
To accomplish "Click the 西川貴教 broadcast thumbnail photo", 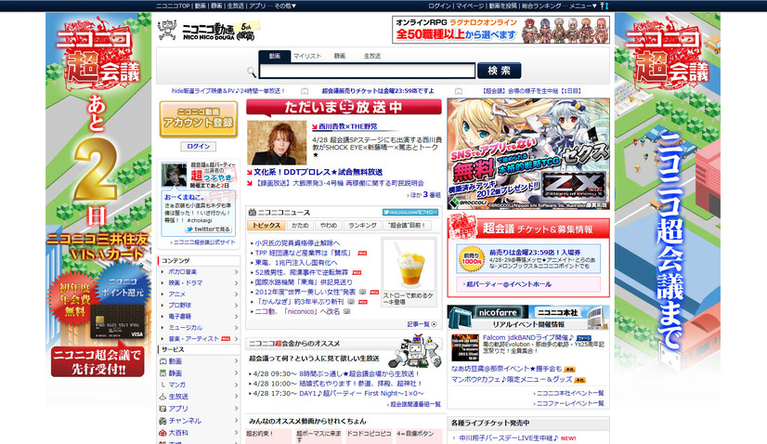I will (277, 142).
